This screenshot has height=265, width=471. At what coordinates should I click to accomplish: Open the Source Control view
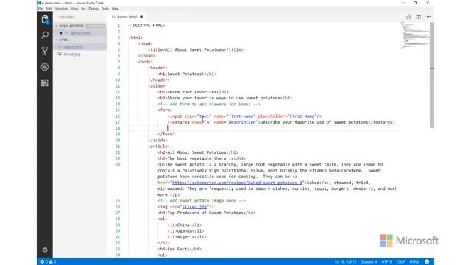[x=45, y=51]
